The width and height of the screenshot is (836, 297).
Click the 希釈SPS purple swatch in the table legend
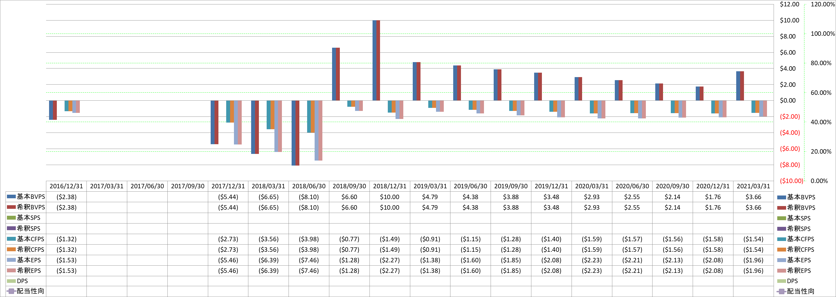click(x=11, y=228)
